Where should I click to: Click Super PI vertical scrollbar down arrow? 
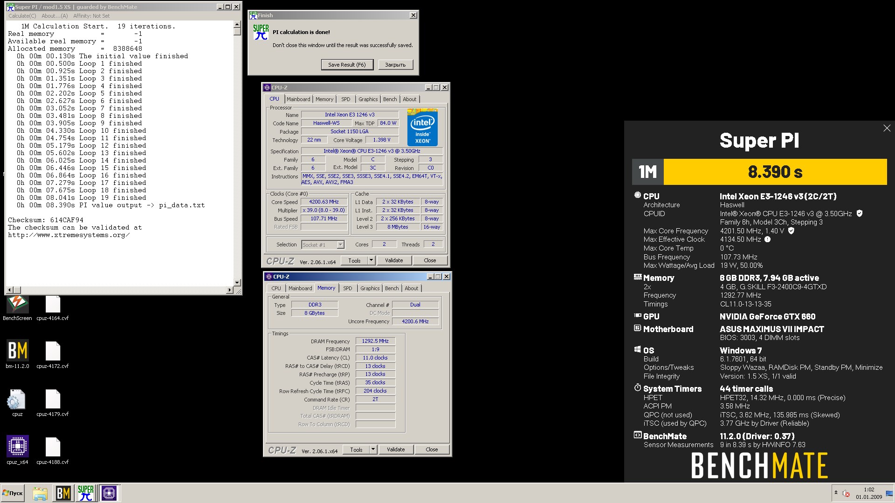point(237,283)
